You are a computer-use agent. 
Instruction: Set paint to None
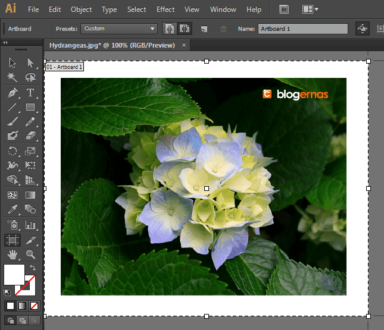point(34,306)
